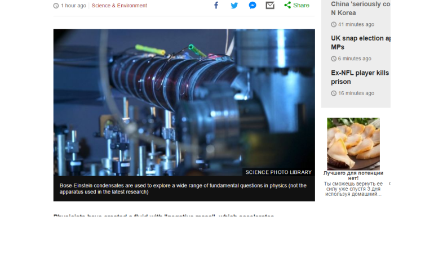Open the China 'seriously' N Korea headline

point(360,8)
